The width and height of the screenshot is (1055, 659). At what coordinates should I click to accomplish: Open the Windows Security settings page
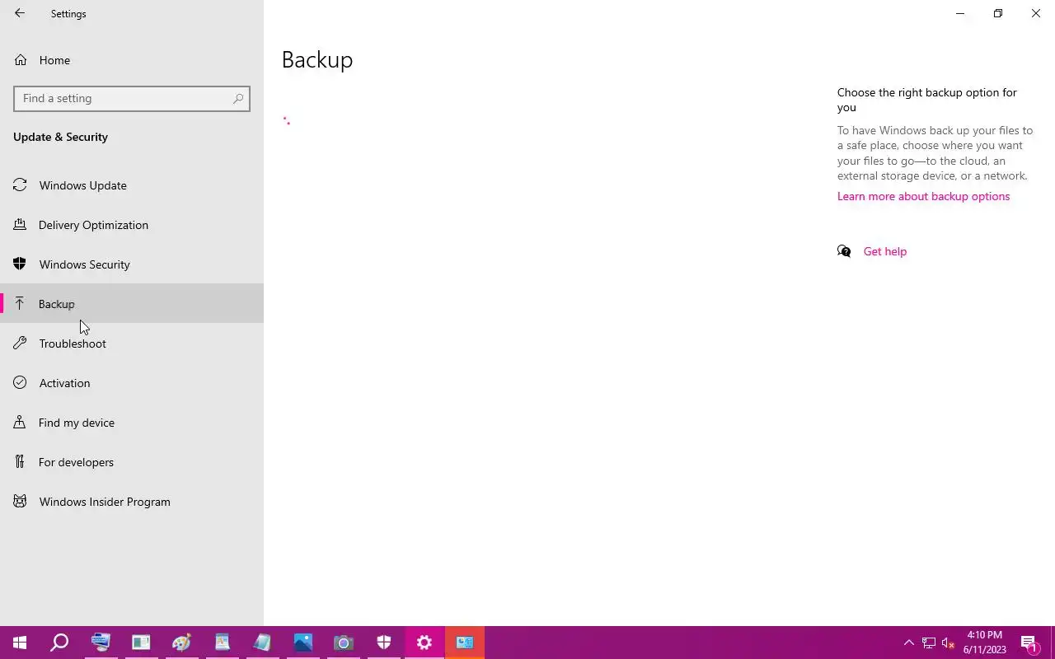132,264
